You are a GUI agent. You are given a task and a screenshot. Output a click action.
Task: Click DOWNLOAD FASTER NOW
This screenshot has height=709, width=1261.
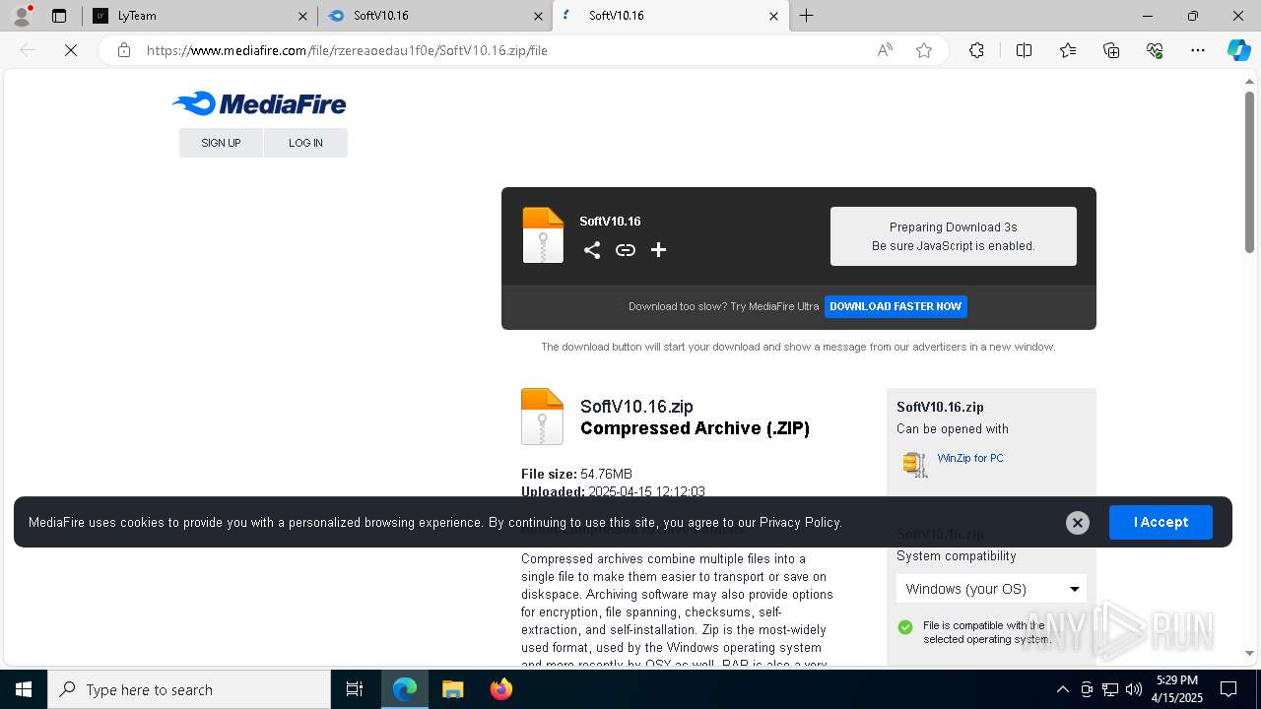896,306
